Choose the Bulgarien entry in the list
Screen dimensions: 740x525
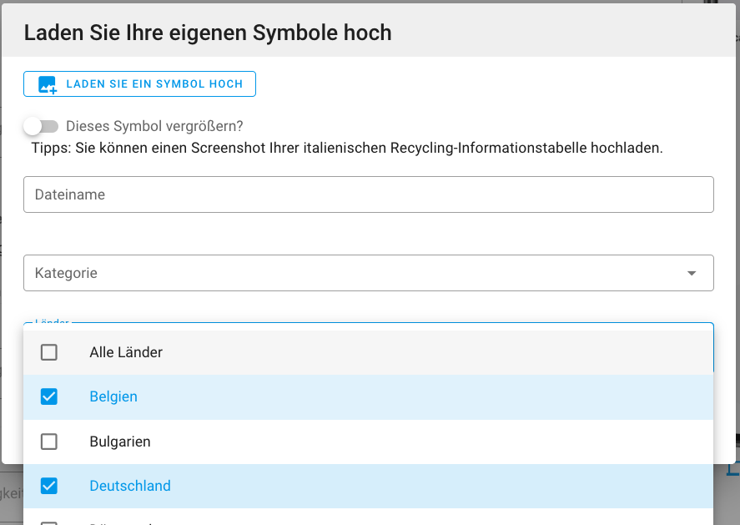(x=120, y=442)
